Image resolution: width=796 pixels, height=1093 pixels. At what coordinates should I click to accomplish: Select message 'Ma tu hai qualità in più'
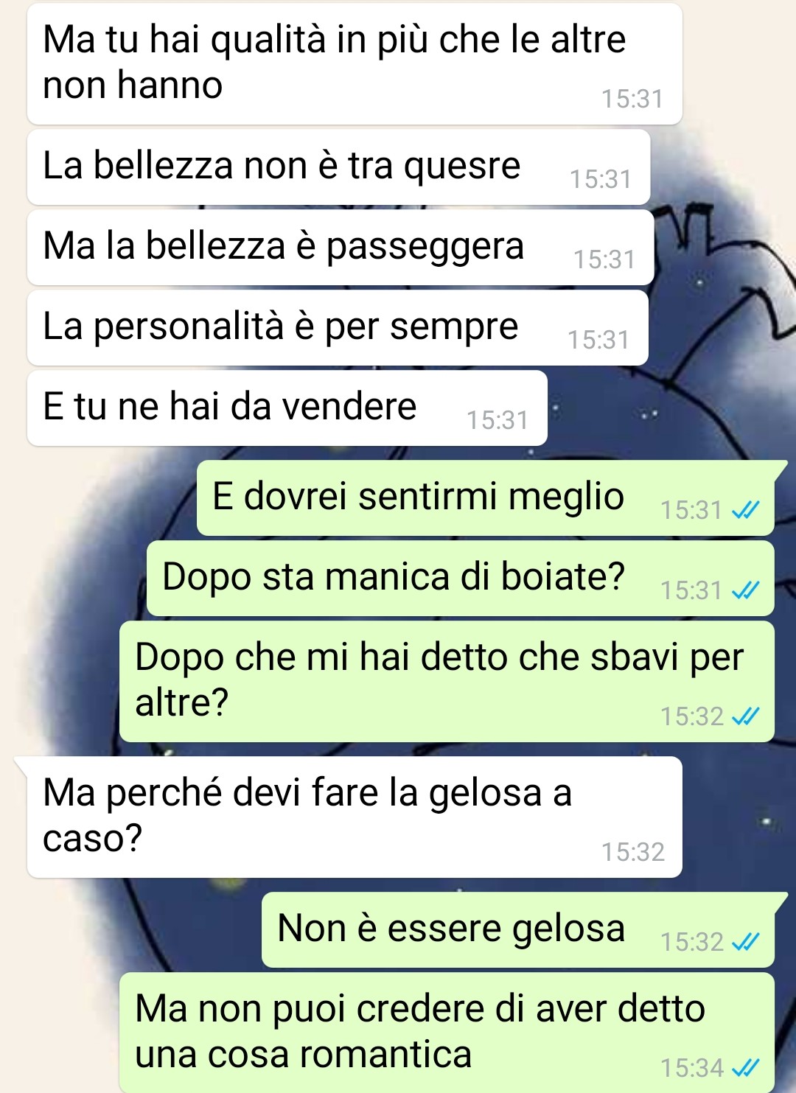coord(355,64)
